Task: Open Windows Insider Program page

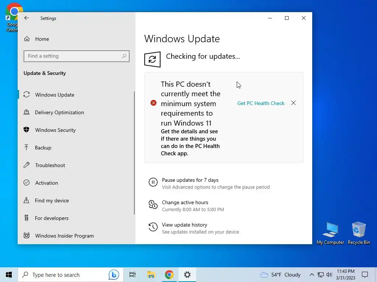Action: tap(76, 236)
